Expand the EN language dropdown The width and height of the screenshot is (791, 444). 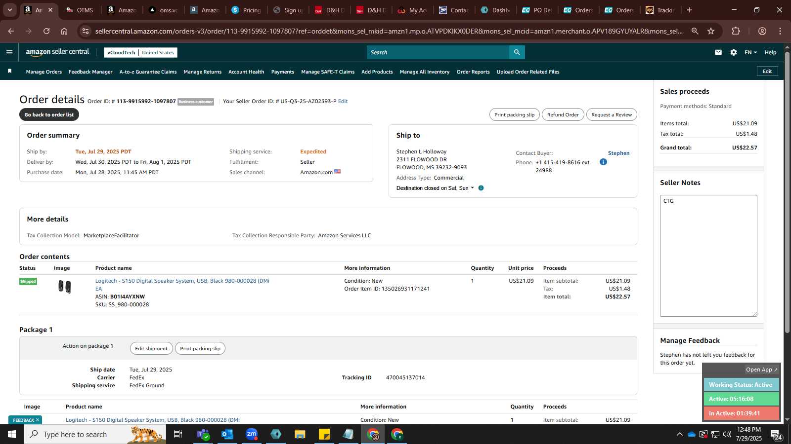point(750,52)
